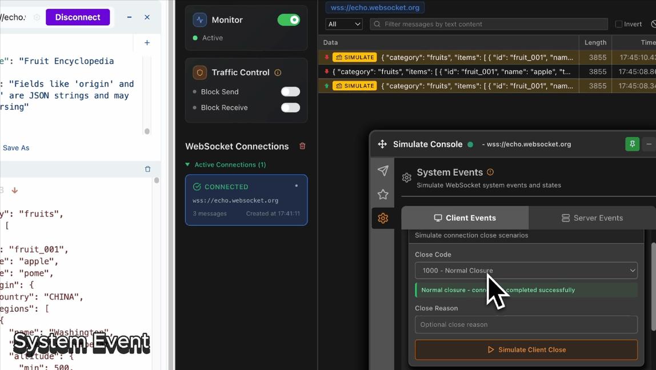656x370 pixels.
Task: Enable the Block Send toggle
Action: [x=290, y=91]
